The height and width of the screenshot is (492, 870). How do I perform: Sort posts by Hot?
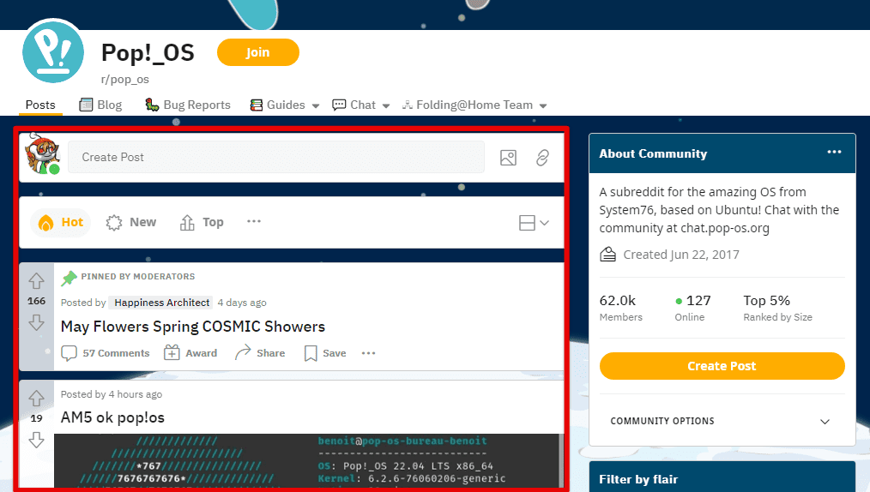coord(60,222)
